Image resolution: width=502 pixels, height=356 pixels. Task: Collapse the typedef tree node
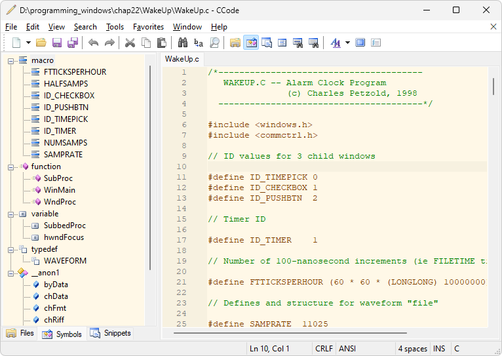tap(10, 249)
